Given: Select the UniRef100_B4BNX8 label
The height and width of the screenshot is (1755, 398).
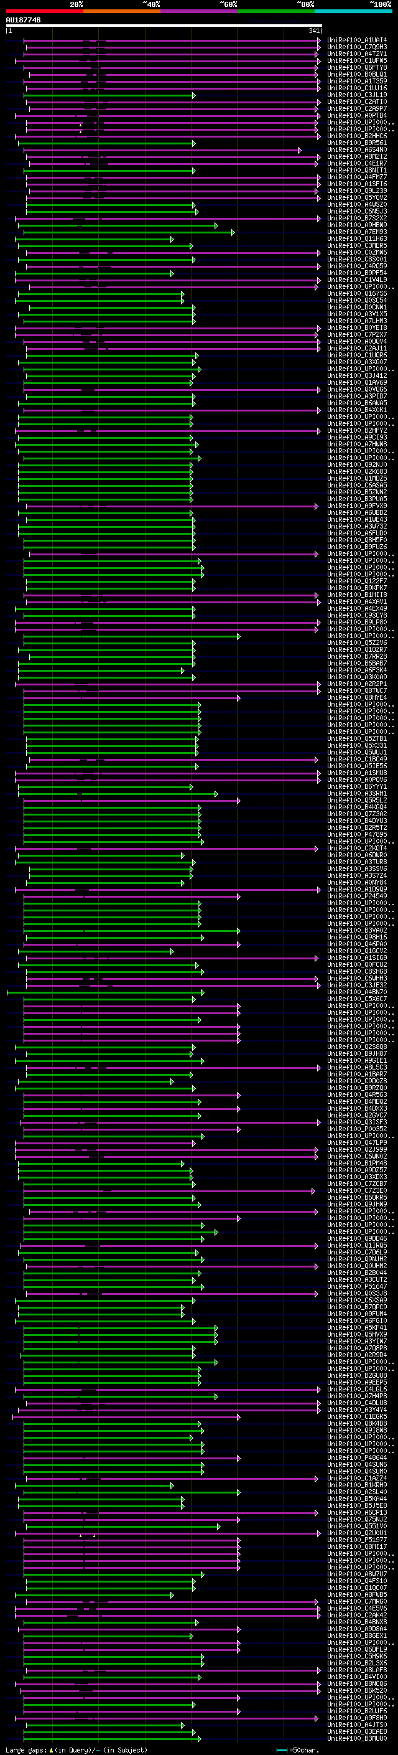Looking at the screenshot, I should [357, 1622].
